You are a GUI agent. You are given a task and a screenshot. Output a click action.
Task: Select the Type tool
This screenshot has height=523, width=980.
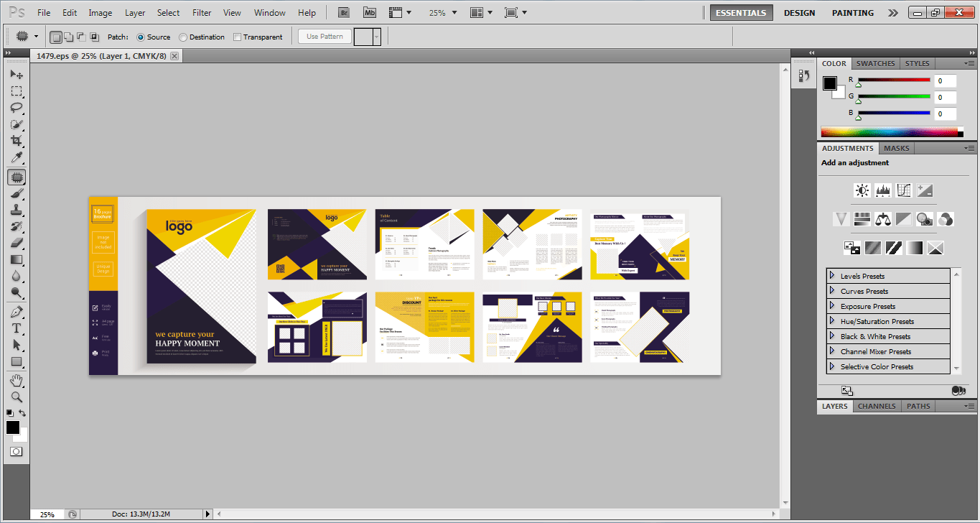coord(16,328)
